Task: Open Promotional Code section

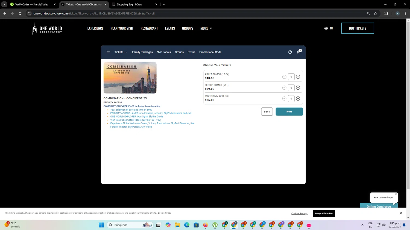Action: (x=210, y=52)
